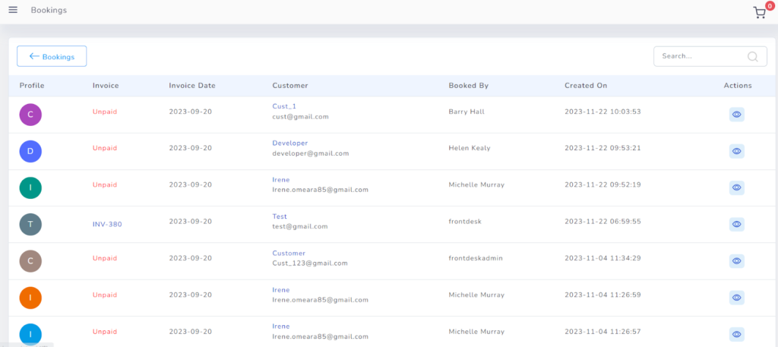Click the Invoice Date column header

click(192, 86)
